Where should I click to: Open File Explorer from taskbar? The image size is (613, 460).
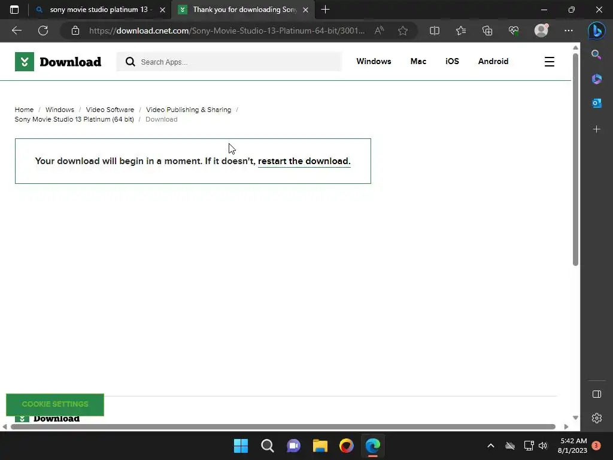click(x=320, y=446)
